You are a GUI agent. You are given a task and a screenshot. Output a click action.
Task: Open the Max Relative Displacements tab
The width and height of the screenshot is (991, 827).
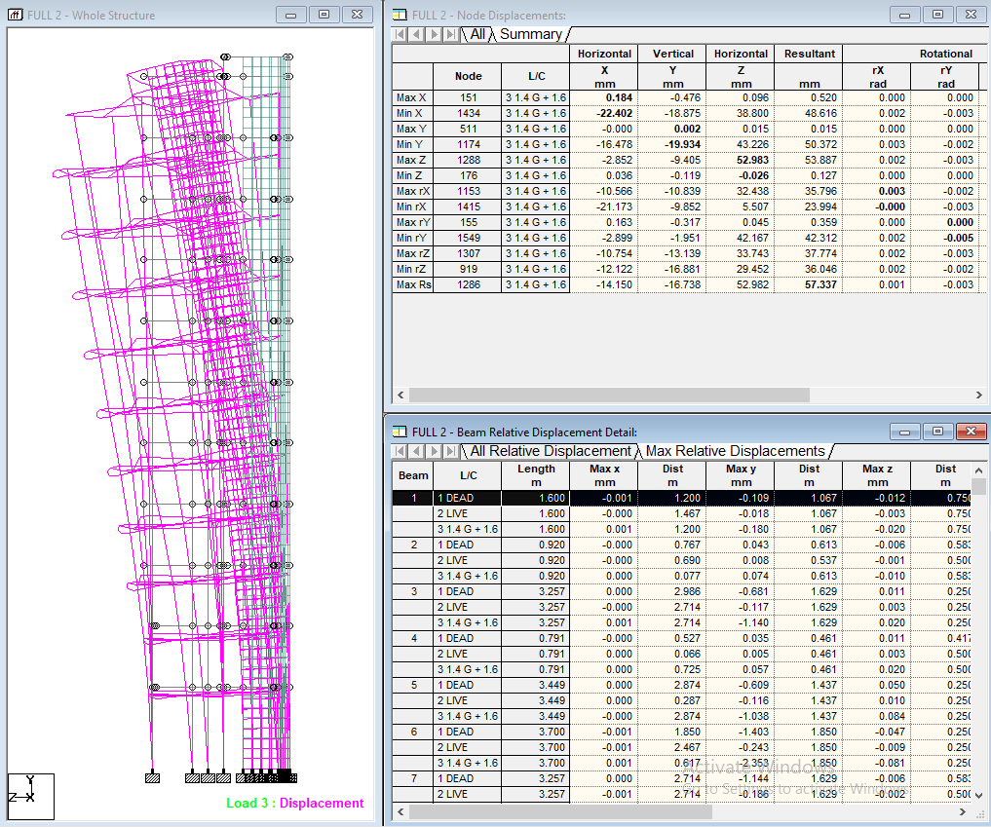[735, 451]
